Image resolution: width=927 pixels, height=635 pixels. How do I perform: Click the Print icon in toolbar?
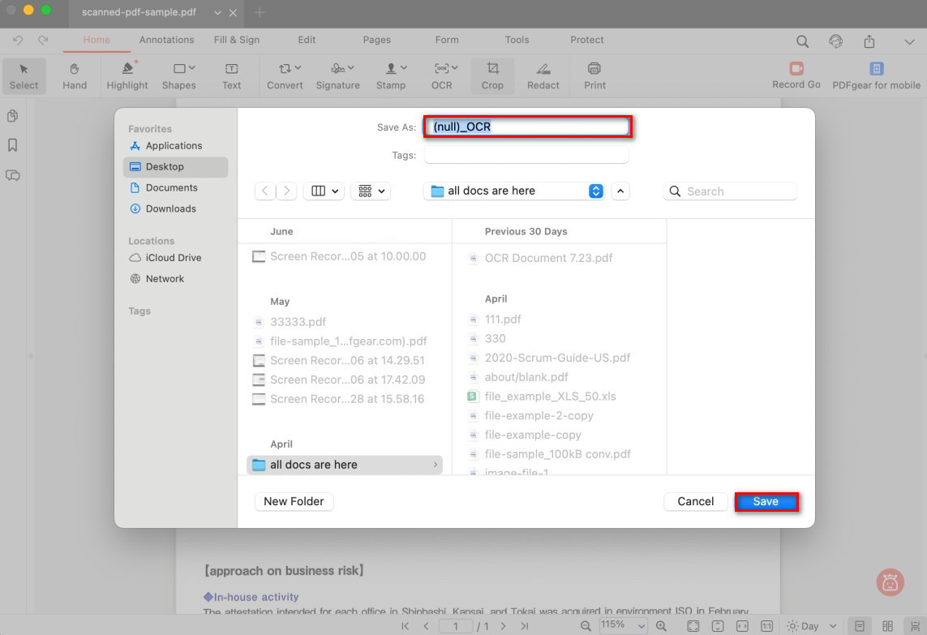click(594, 70)
